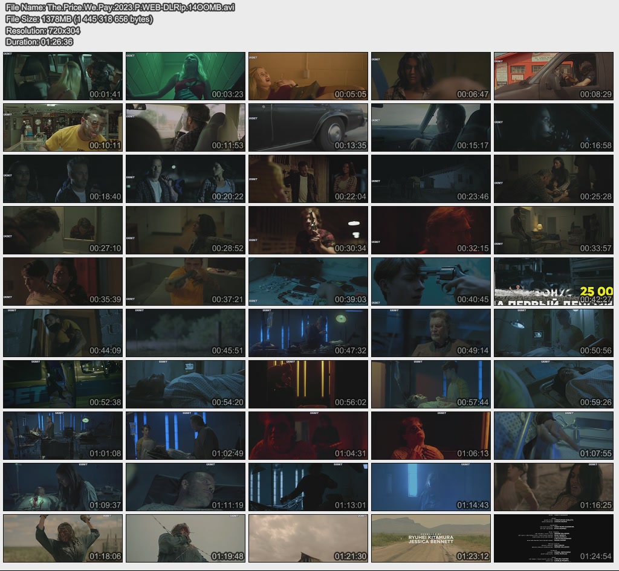Image resolution: width=619 pixels, height=571 pixels.
Task: Click the van thumbnail at 00:52:38
Action: pos(63,384)
